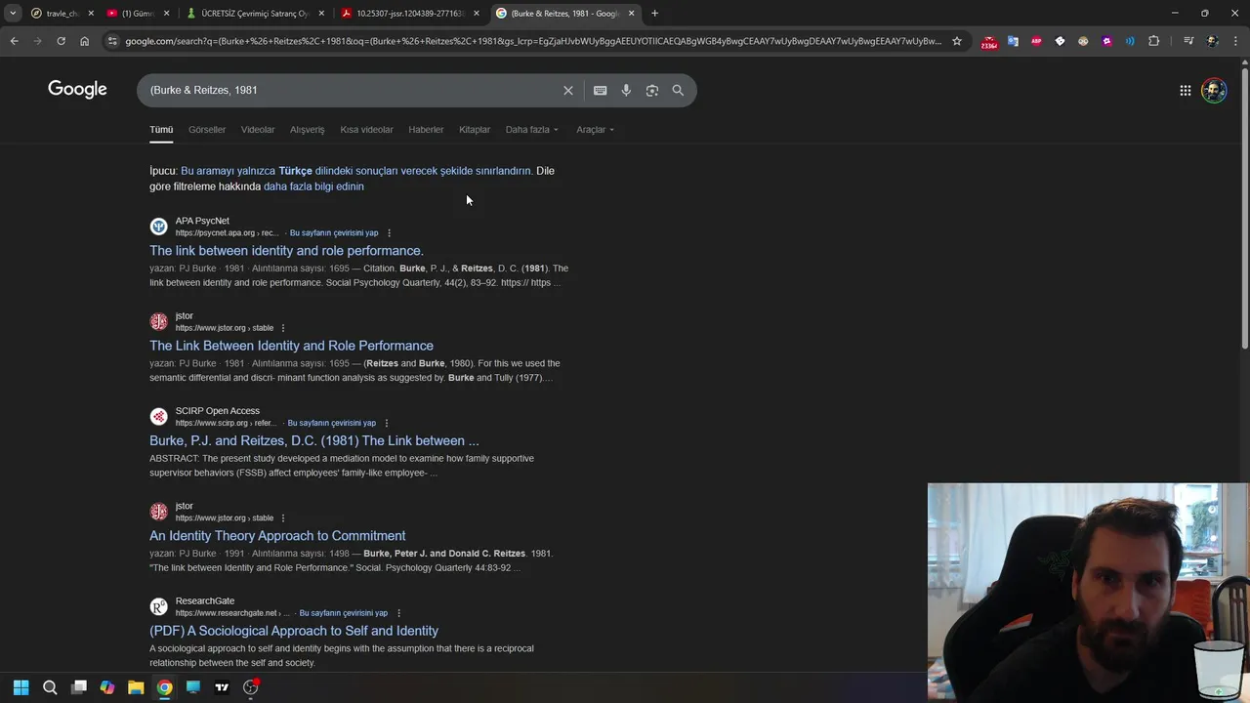Open the media control playlist button
Screen dimensions: 1250x703
[1188, 41]
